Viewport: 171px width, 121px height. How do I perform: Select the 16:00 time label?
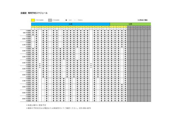(x=24, y=75)
